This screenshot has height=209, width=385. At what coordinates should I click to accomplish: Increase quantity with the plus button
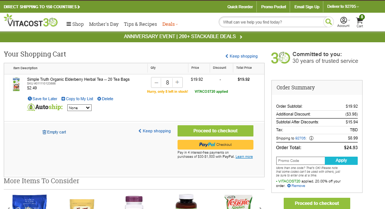(x=177, y=82)
